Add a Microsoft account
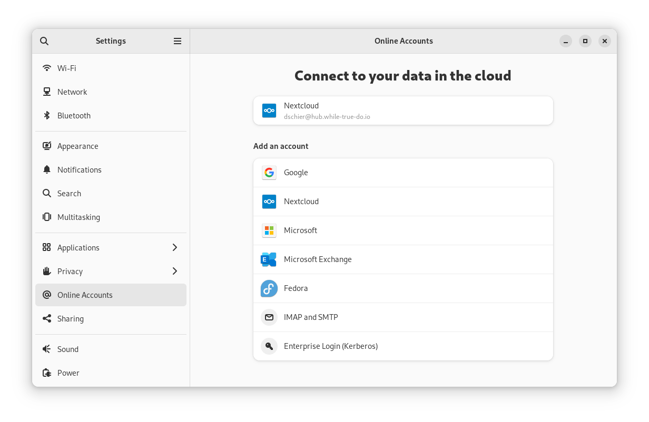Image resolution: width=649 pixels, height=422 pixels. [x=403, y=230]
